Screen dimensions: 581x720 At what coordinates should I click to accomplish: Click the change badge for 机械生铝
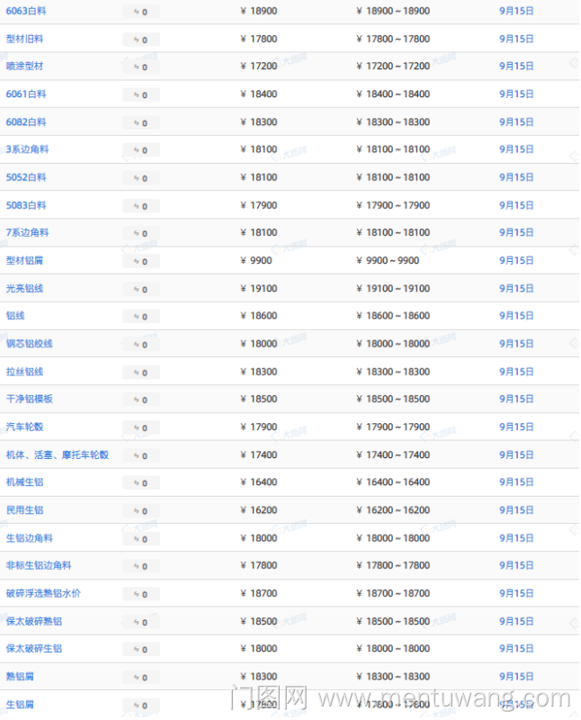tap(141, 483)
